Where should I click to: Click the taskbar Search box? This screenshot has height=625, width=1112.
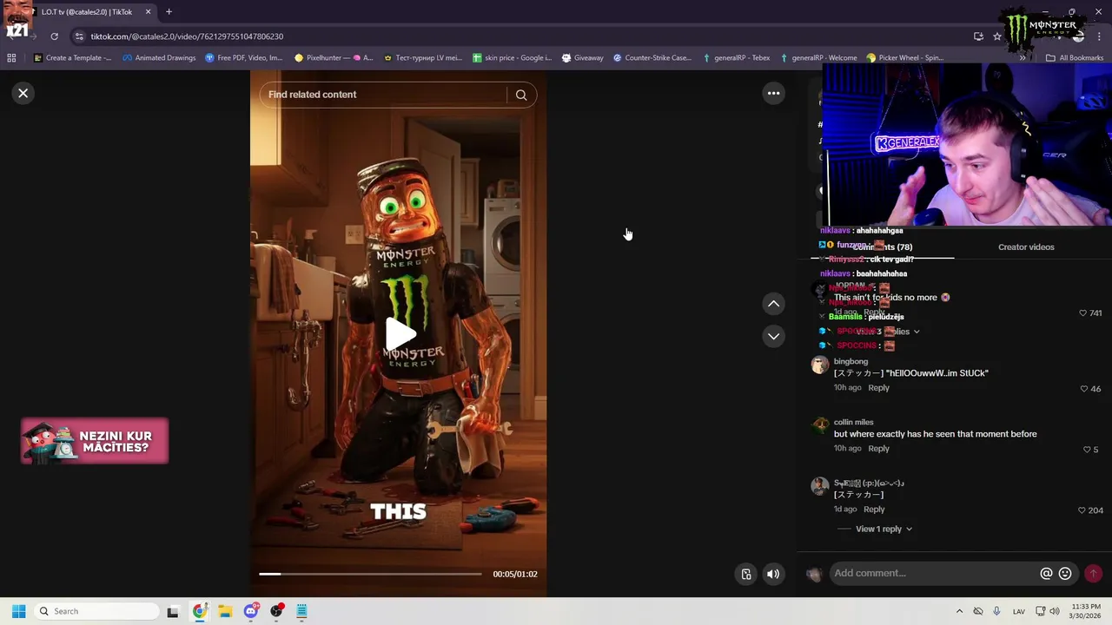(95, 611)
